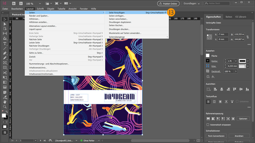Expand the Seitenübergänge submenu
The height and width of the screenshot is (143, 255).
(x=137, y=37)
